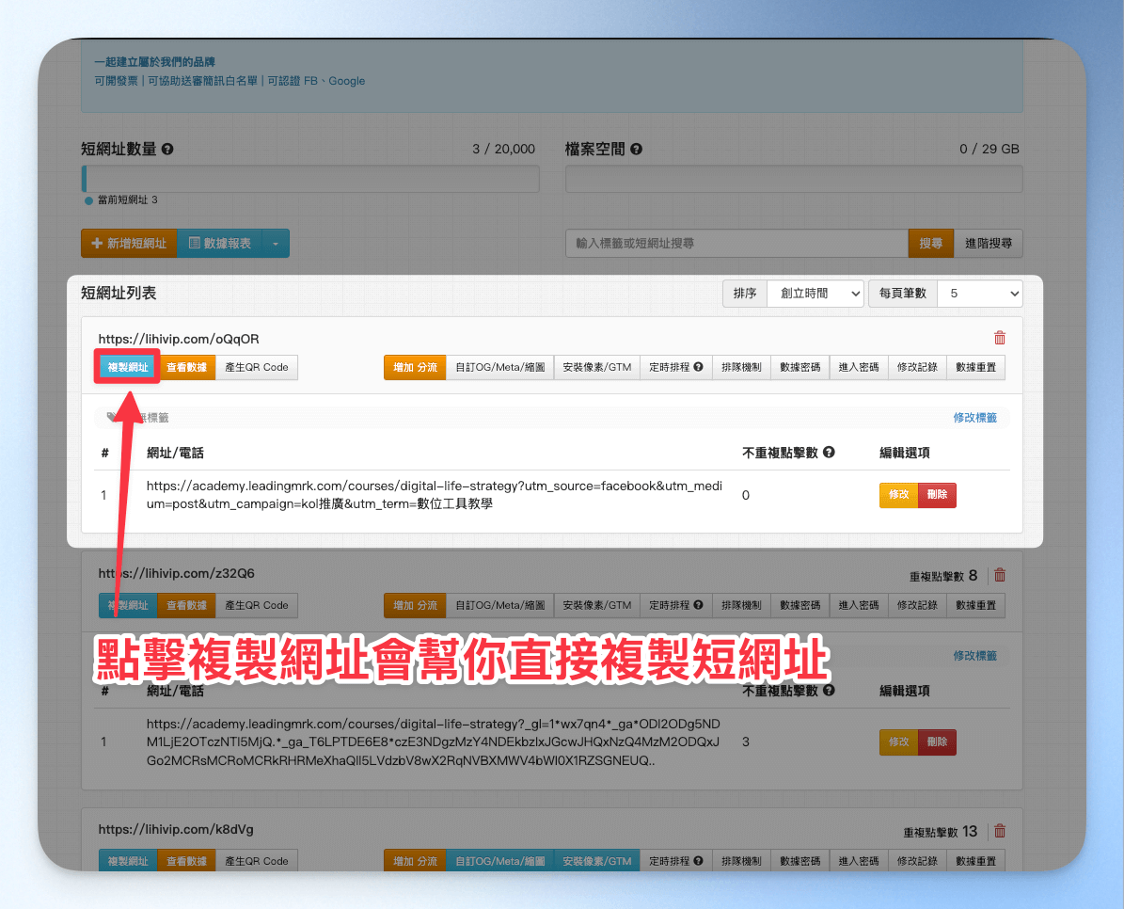Click 數據重置 in the z32Q6 card
Image resolution: width=1124 pixels, height=909 pixels.
click(x=975, y=605)
